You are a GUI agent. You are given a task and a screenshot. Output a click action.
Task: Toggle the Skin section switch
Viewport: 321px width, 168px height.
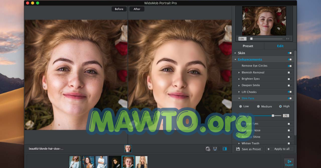[x=290, y=53]
